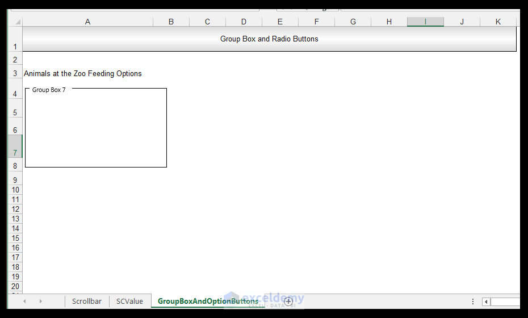This screenshot has height=318, width=528.
Task: Click the 'Group Box 7' label
Action: (49, 90)
